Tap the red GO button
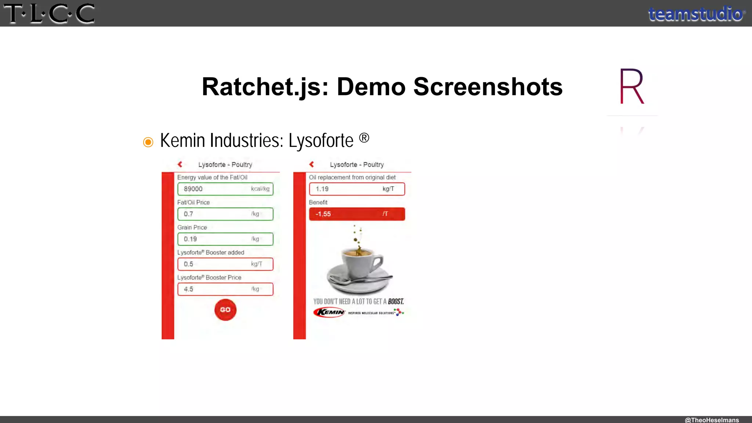The height and width of the screenshot is (423, 752). tap(225, 310)
